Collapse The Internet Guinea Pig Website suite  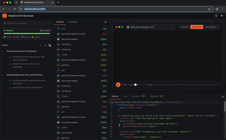3,51
